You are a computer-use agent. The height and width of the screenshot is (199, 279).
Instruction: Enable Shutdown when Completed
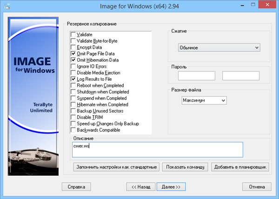(x=73, y=92)
